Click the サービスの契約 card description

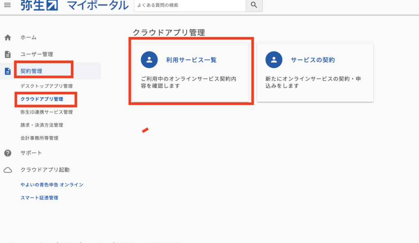click(313, 82)
